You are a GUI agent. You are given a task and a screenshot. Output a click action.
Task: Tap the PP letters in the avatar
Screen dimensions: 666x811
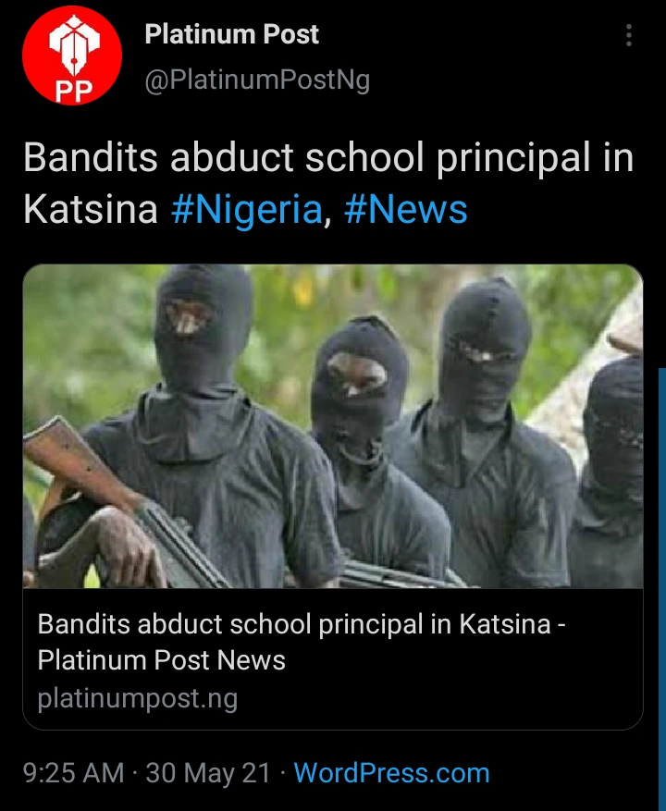(x=73, y=91)
